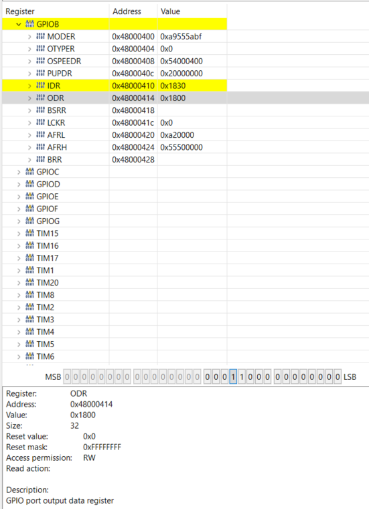Click the ODR value cell 0x1800
The width and height of the screenshot is (369, 509).
(x=173, y=98)
